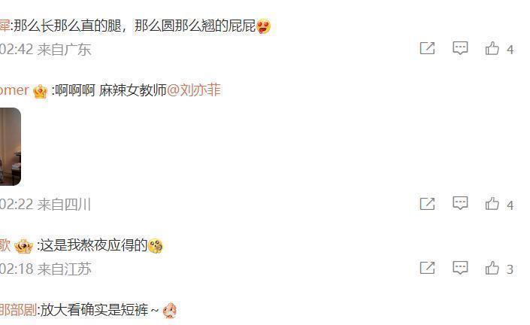Click the crown badge next to omer username
Screen dimensions: 530x325
point(41,92)
